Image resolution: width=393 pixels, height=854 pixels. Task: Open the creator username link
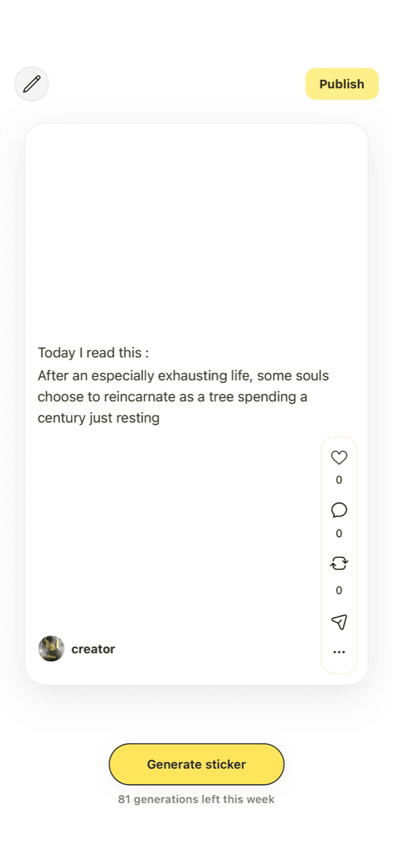coord(93,649)
